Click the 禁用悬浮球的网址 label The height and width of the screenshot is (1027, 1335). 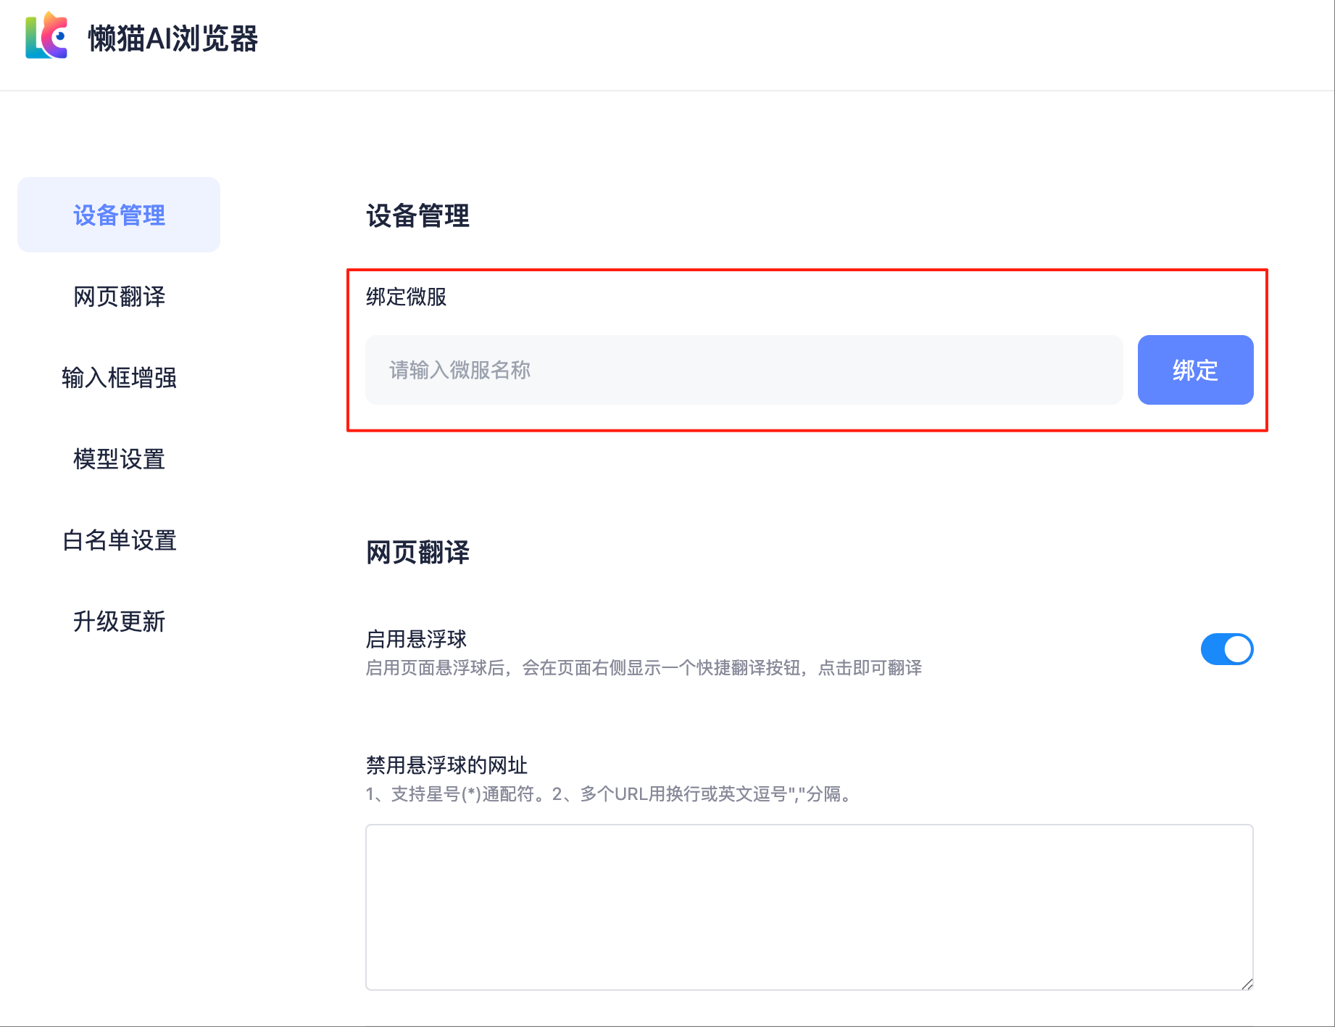[446, 765]
